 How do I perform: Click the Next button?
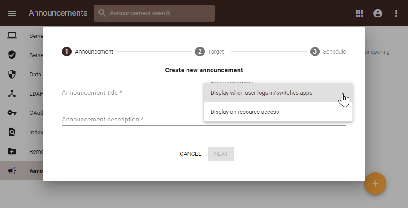pos(221,154)
